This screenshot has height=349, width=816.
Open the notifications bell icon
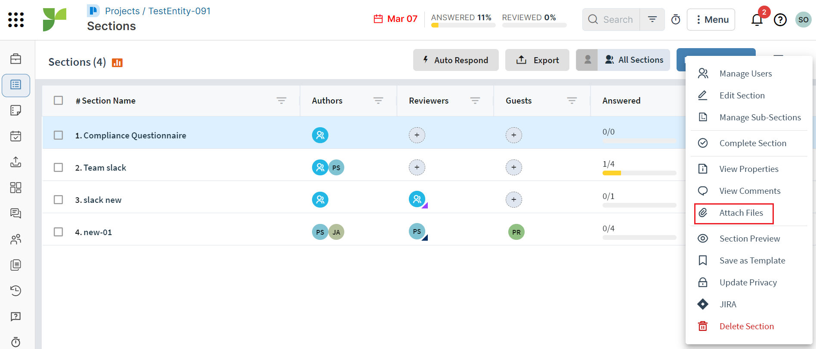pyautogui.click(x=757, y=20)
